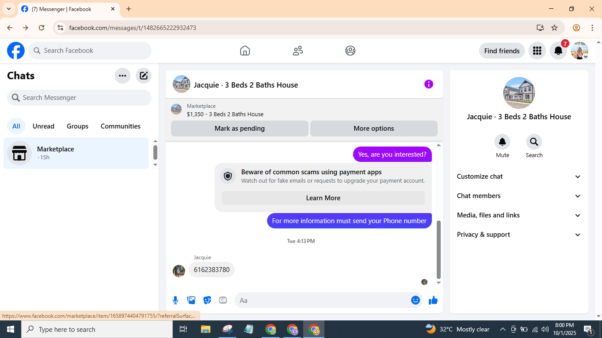Open Task View on the taskbar
602x338 pixels.
point(183,329)
